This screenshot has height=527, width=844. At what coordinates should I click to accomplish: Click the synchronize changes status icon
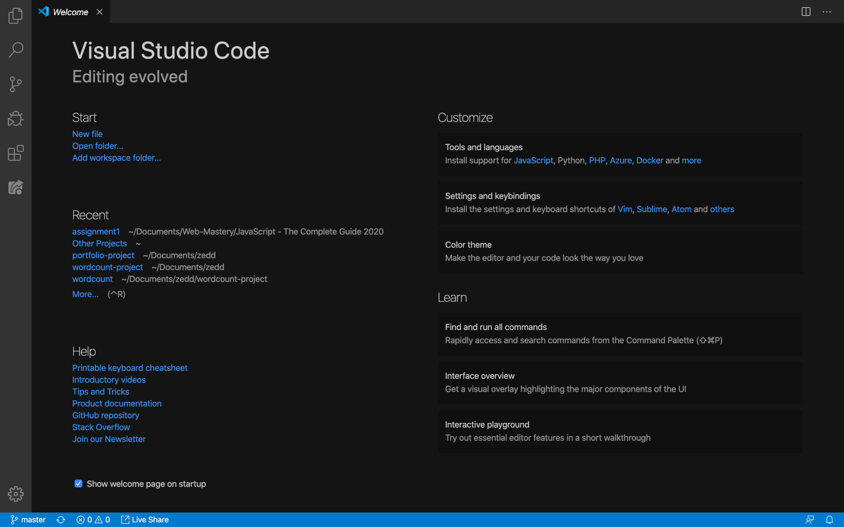pos(61,520)
